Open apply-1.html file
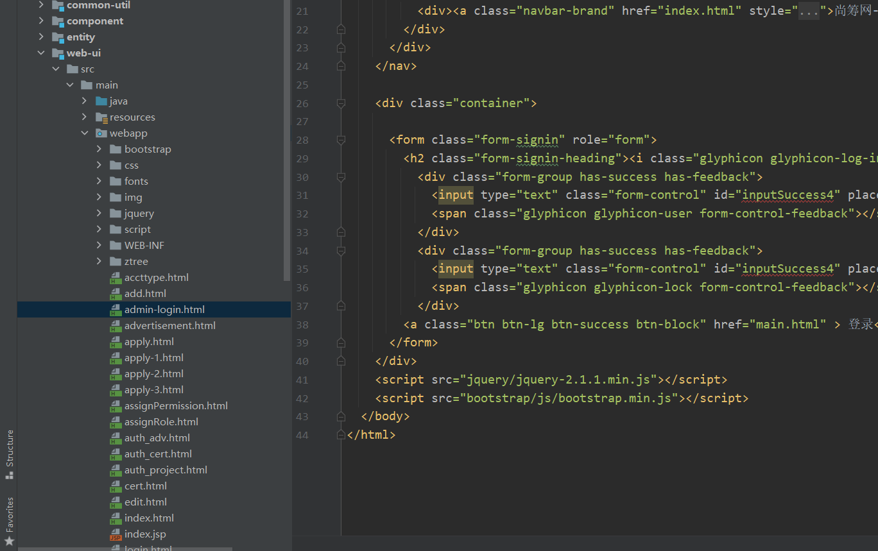Image resolution: width=878 pixels, height=551 pixels. (154, 358)
